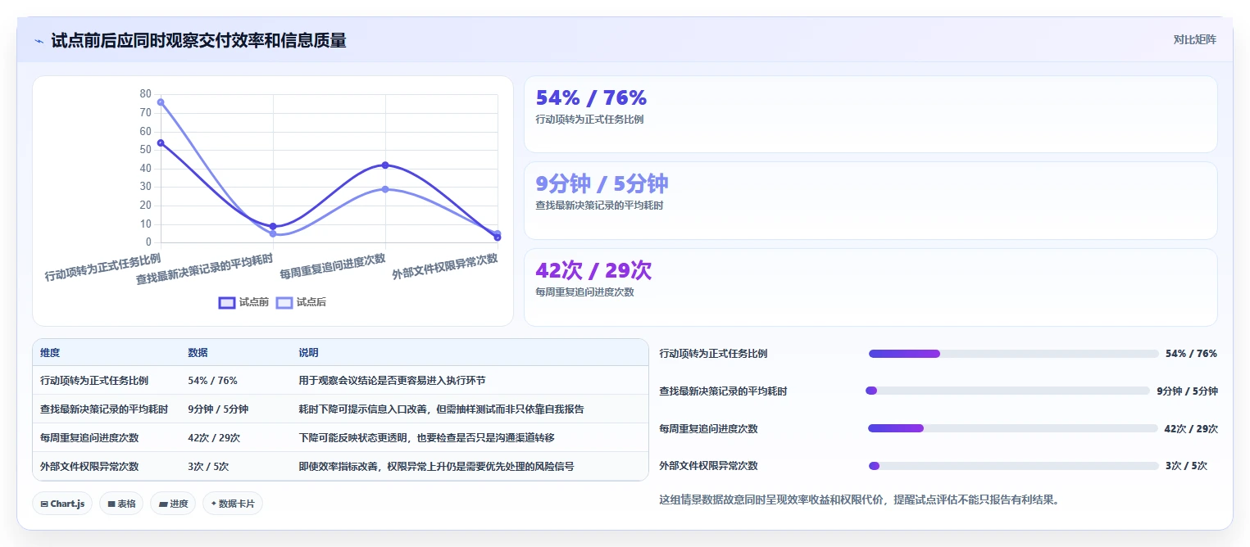Click the 试点后 legend color box
1250x547 pixels.
click(284, 302)
